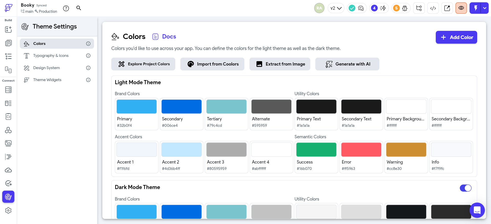This screenshot has width=491, height=224.
Task: Click Generate with AI button
Action: coord(347,64)
